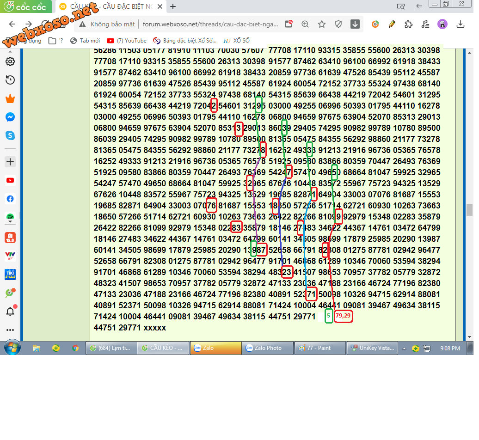Expand more sidebar options (three dots)

coord(10,330)
